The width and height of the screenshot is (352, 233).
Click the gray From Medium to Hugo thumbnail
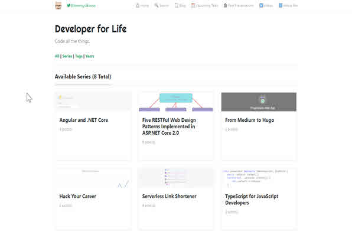tap(259, 102)
